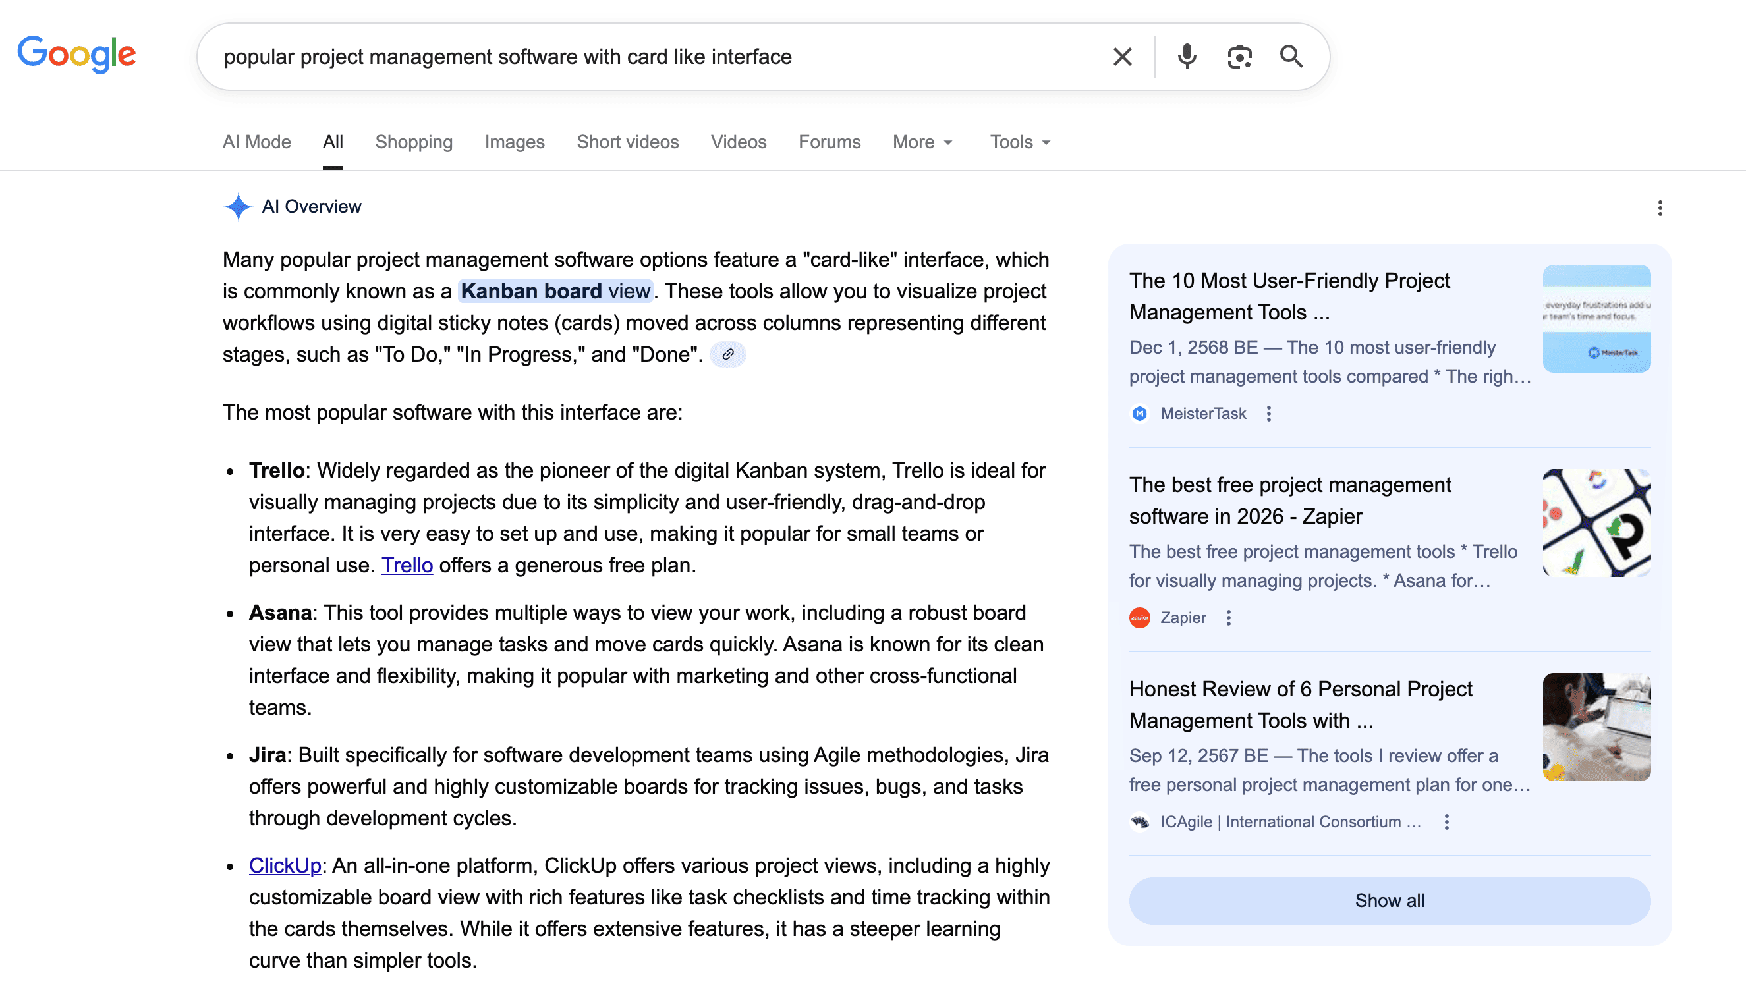Screen dimensions: 1746x988
Task: Start voice search with microphone icon
Action: pyautogui.click(x=1187, y=57)
